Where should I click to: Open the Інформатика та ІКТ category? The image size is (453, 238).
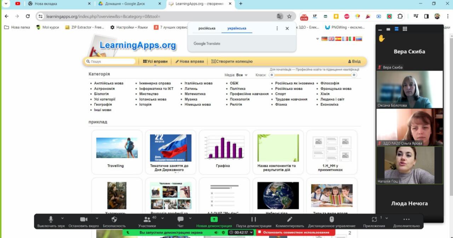(156, 89)
